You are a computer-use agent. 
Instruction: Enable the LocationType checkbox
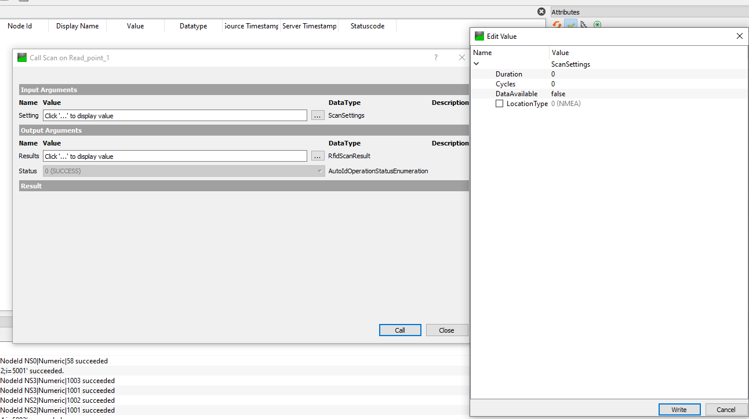point(499,103)
